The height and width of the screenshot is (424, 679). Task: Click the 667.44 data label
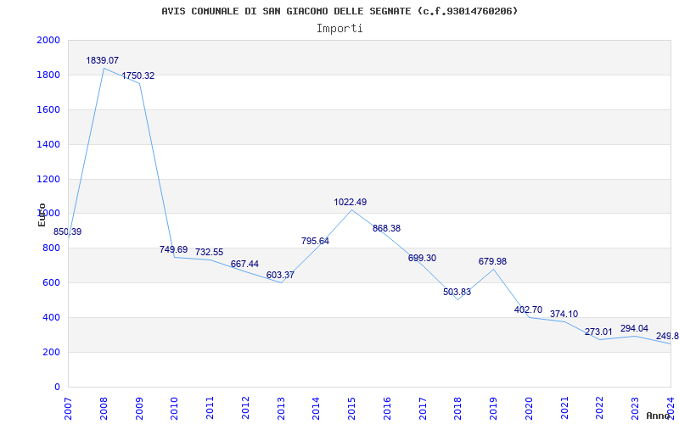[x=244, y=264]
